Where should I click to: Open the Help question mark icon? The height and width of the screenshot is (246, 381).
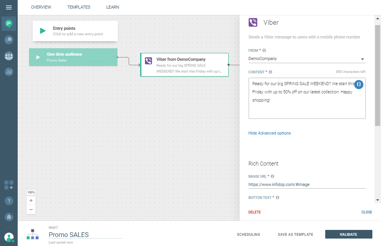(x=9, y=201)
